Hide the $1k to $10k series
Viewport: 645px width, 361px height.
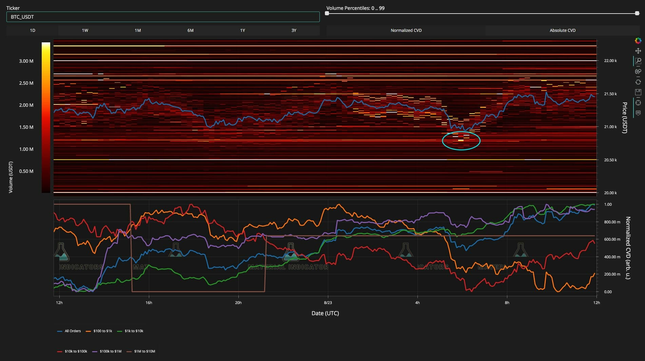(x=130, y=331)
